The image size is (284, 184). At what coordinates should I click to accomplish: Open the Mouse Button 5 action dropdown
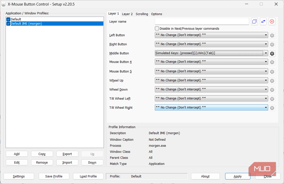click(x=211, y=71)
